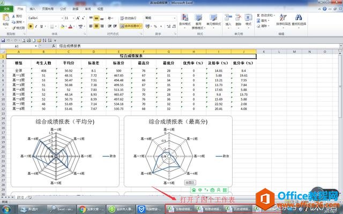Click the Insert Function fx icon
The height and width of the screenshot is (214, 343).
point(54,46)
